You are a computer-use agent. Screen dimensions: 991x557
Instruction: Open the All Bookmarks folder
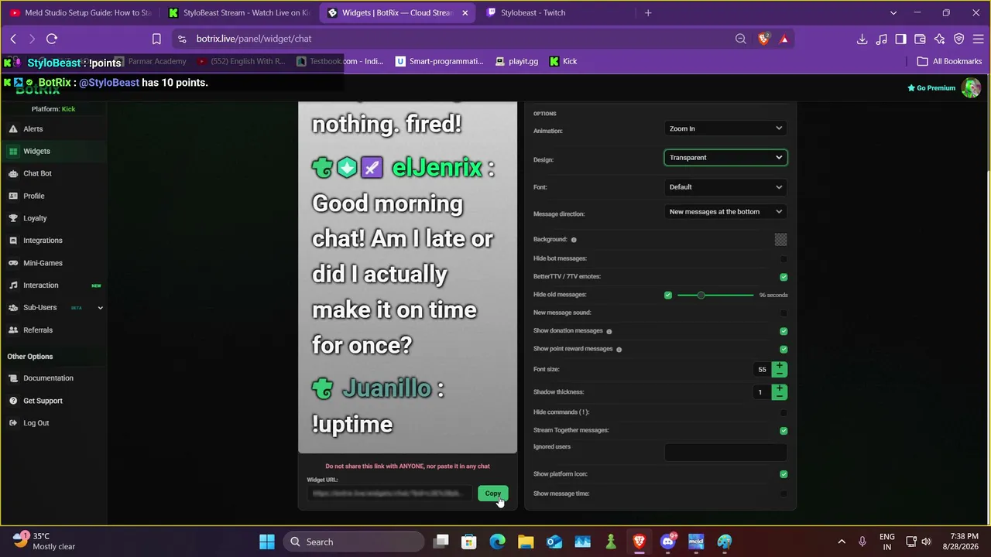point(949,61)
